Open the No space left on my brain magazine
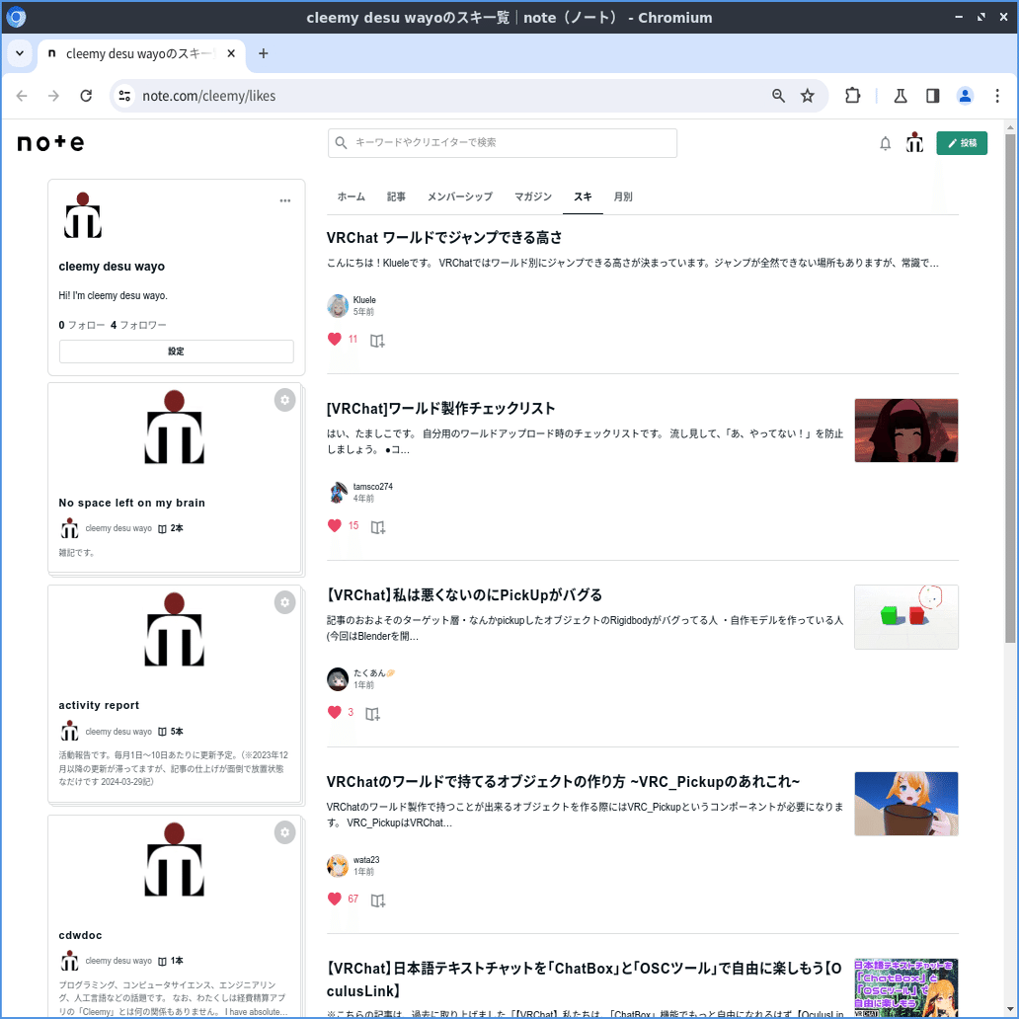Screen dimensions: 1019x1019 (132, 503)
